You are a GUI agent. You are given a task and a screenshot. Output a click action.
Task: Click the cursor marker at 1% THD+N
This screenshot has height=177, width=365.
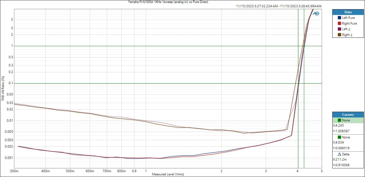304,46
